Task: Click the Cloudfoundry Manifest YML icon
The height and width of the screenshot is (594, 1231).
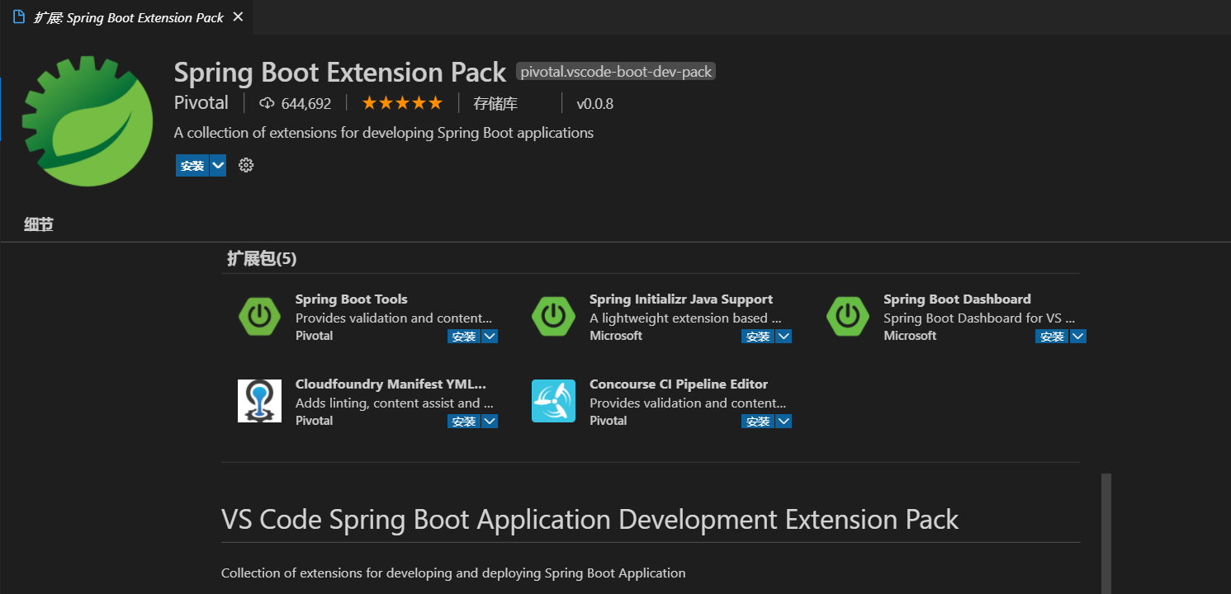Action: point(259,401)
